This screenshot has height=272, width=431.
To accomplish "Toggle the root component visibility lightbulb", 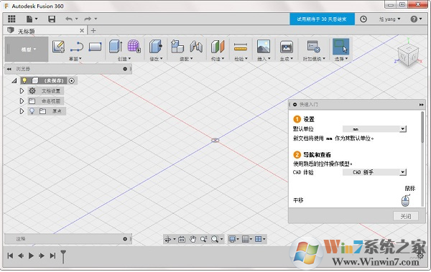I will 24,80.
